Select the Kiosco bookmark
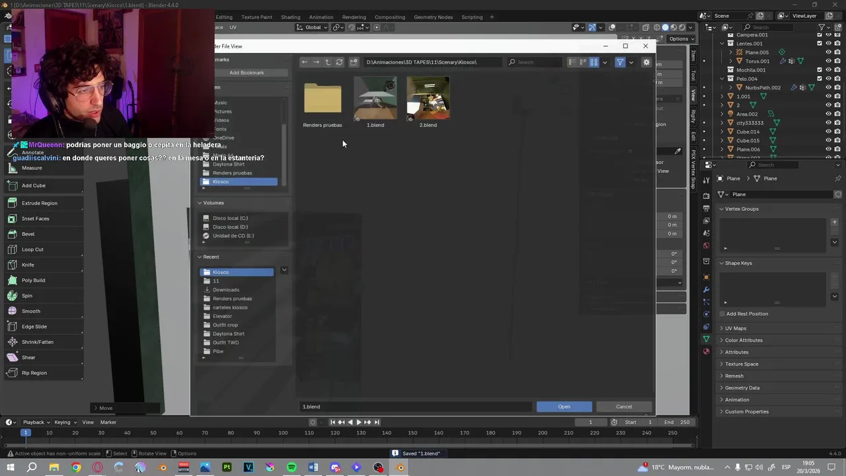 click(x=239, y=182)
